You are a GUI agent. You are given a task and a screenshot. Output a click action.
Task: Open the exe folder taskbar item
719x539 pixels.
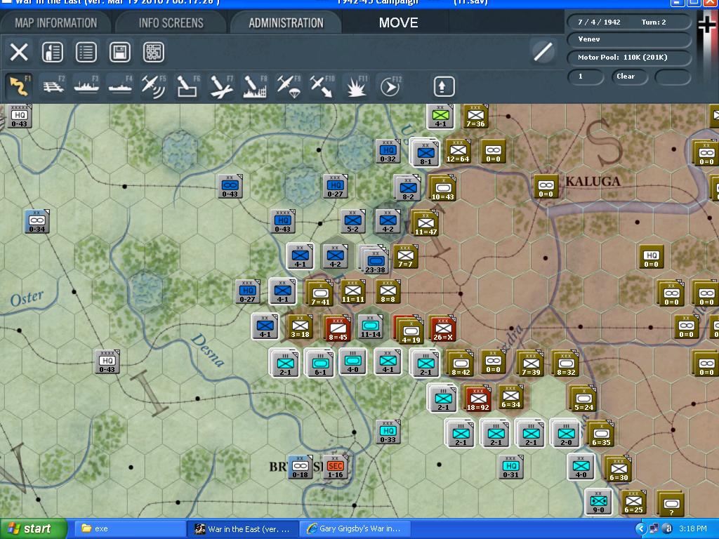click(x=129, y=529)
